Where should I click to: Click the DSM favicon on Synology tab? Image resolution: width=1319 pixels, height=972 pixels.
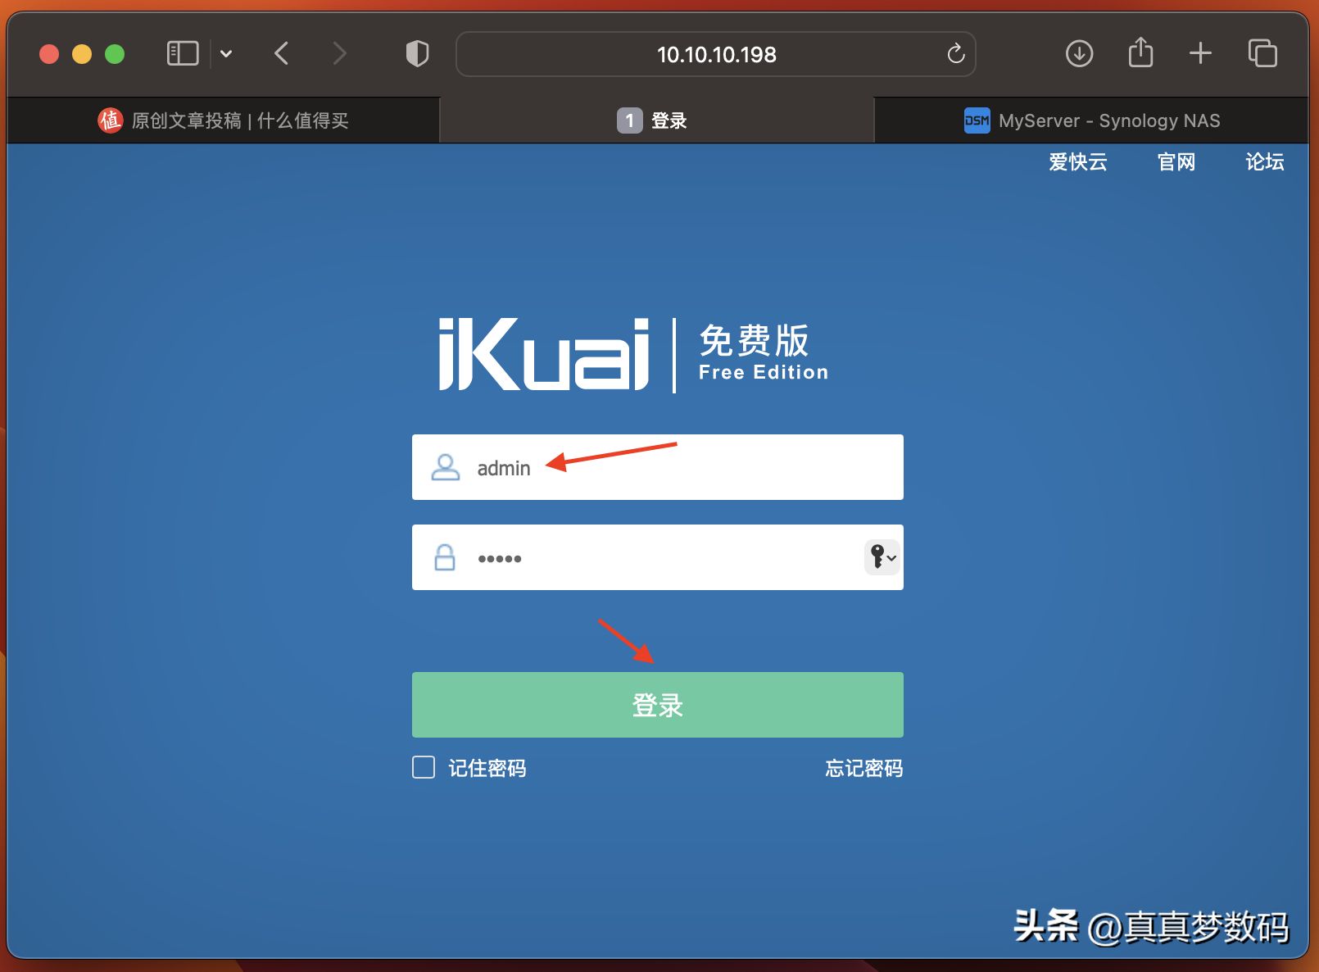point(977,120)
